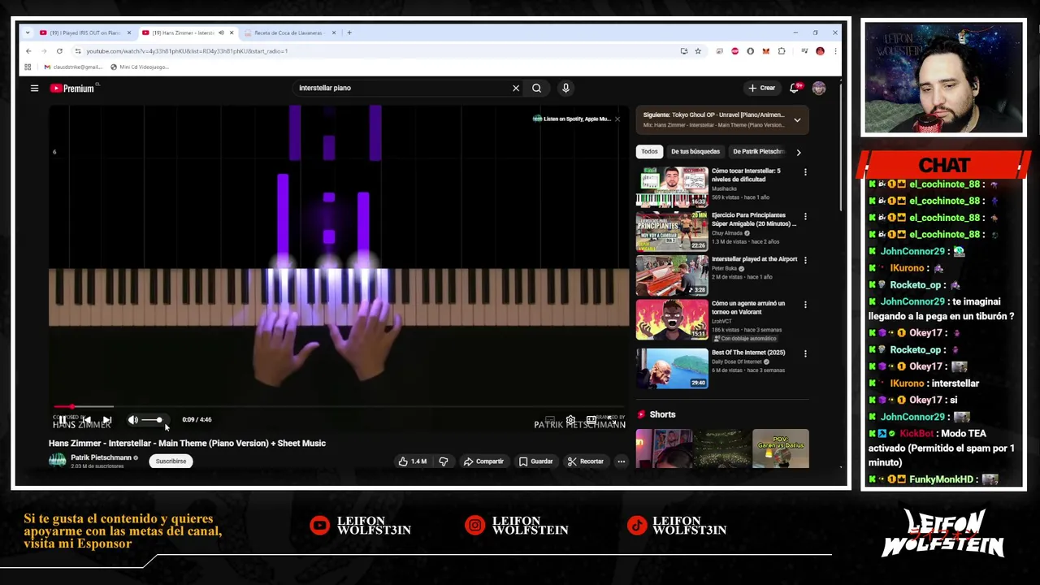1040x585 pixels.
Task: Reload the browser page
Action: pyautogui.click(x=59, y=51)
